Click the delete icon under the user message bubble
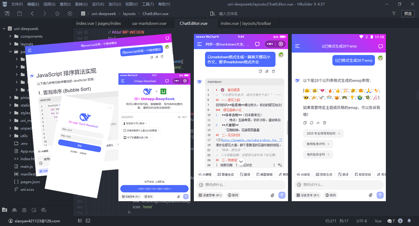The image size is (419, 226). (x=273, y=71)
